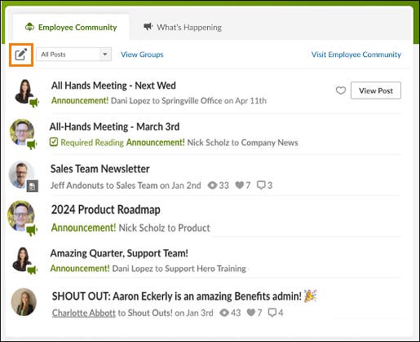
Task: Click the Charlotte Abbott author link
Action: [84, 313]
